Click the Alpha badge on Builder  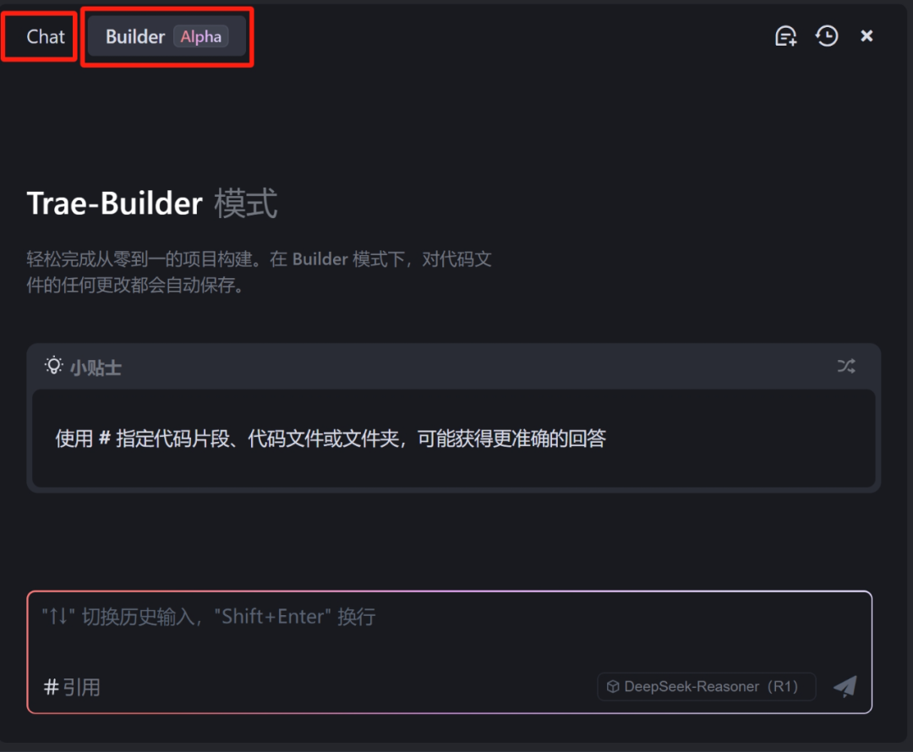point(201,36)
